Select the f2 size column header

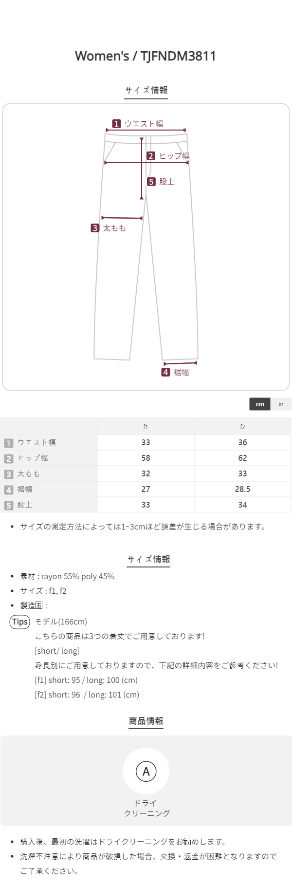click(242, 427)
